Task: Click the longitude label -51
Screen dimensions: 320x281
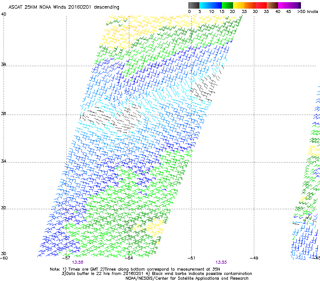Action: tap(191, 258)
